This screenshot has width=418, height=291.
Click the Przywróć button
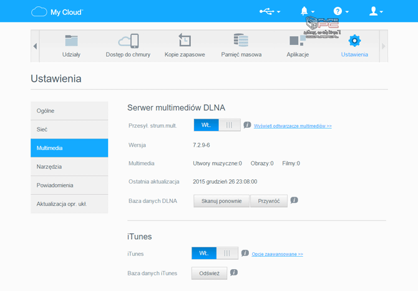(x=269, y=201)
